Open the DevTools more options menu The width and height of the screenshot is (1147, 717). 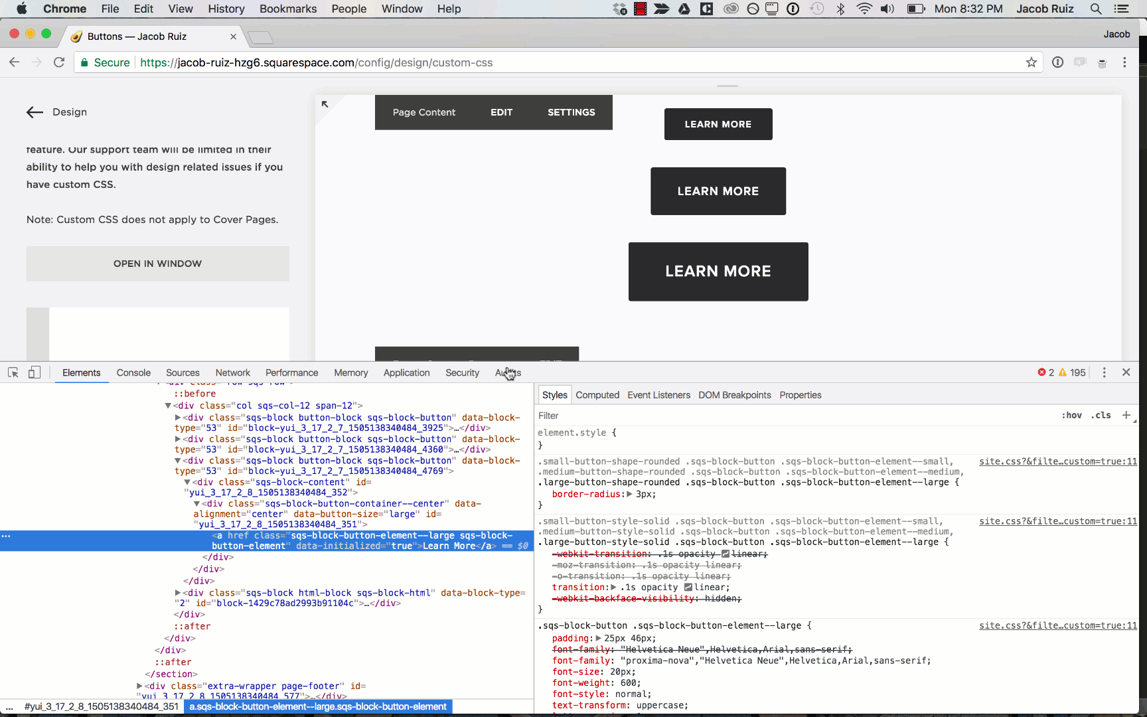pyautogui.click(x=1104, y=372)
